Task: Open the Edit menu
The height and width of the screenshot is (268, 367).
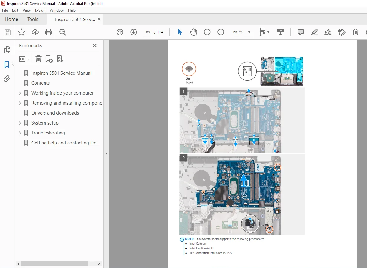Action: 15,10
